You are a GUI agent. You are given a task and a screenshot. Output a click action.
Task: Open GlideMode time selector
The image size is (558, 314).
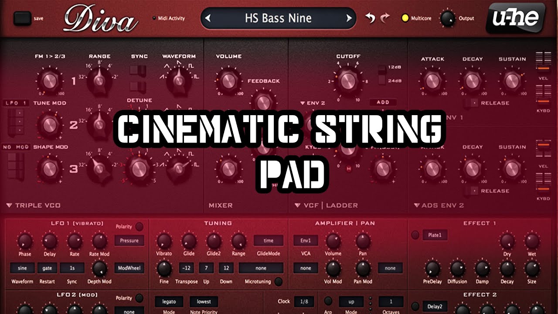[x=269, y=240]
